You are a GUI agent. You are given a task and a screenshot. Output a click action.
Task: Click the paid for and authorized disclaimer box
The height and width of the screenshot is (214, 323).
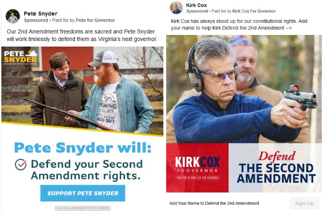tap(82, 208)
